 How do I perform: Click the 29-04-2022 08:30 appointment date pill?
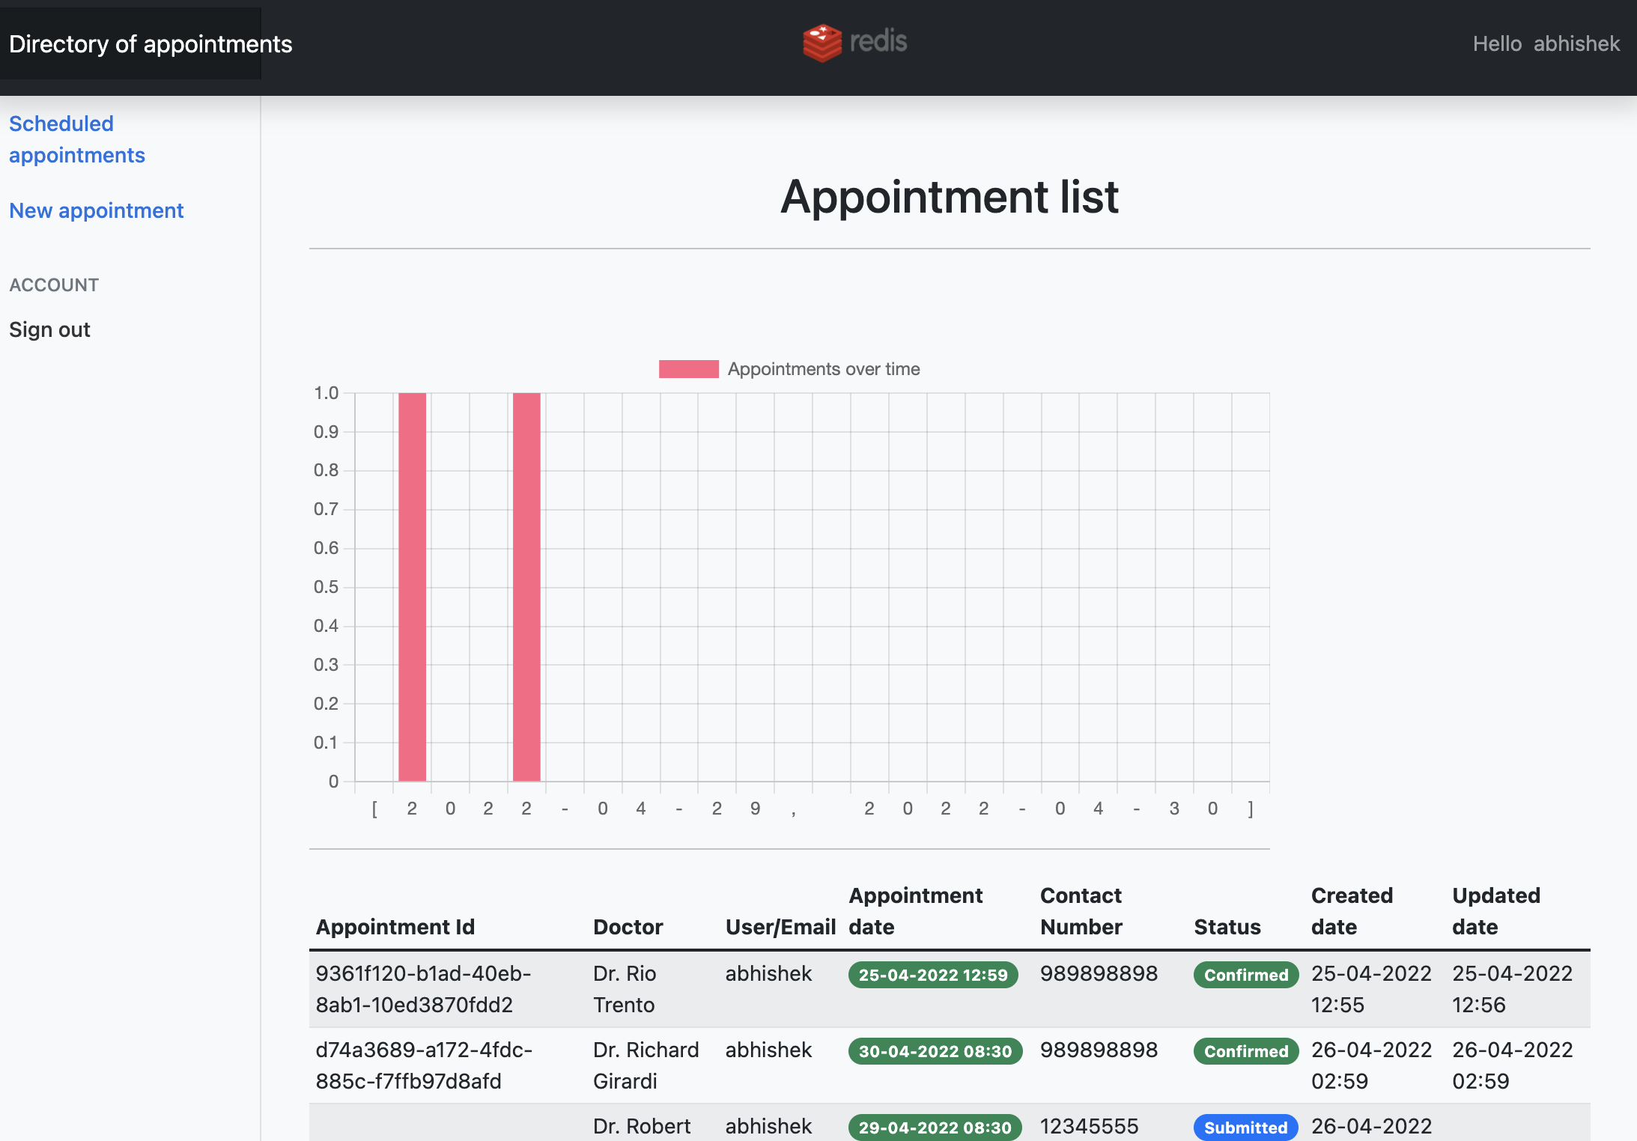pyautogui.click(x=934, y=1127)
